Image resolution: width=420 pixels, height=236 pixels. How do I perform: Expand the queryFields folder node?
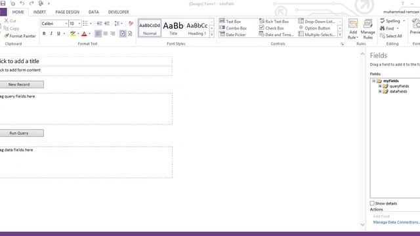tap(380, 86)
